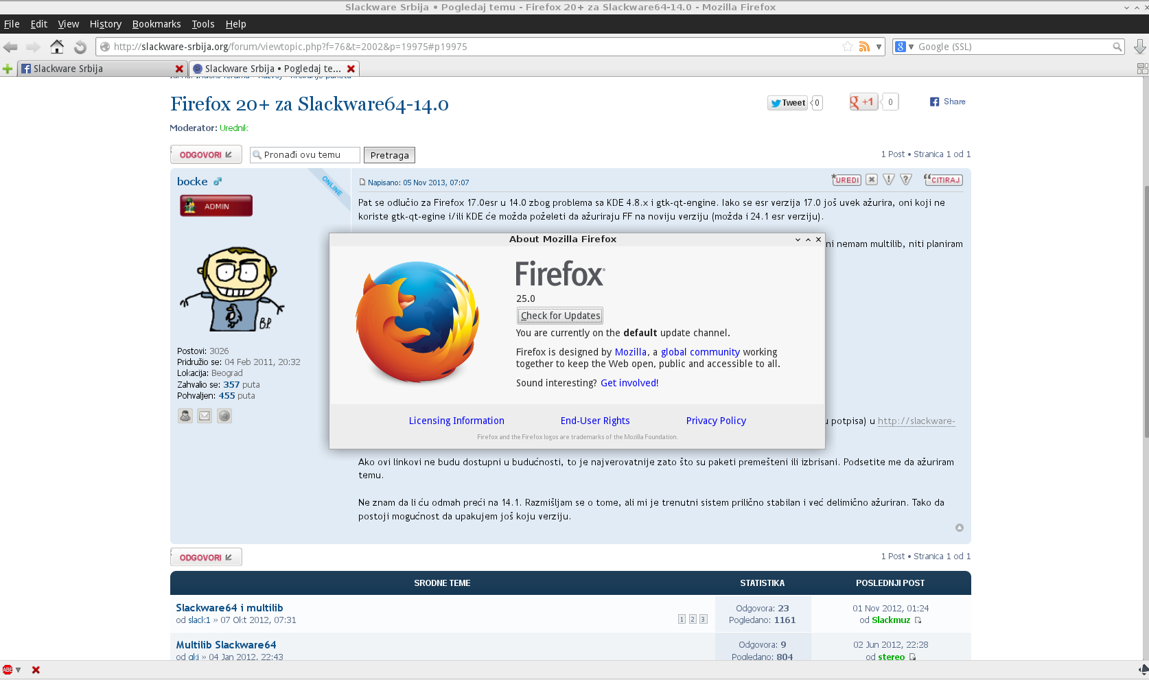
Task: Click the page's vertical scrollbar
Action: (x=1145, y=309)
